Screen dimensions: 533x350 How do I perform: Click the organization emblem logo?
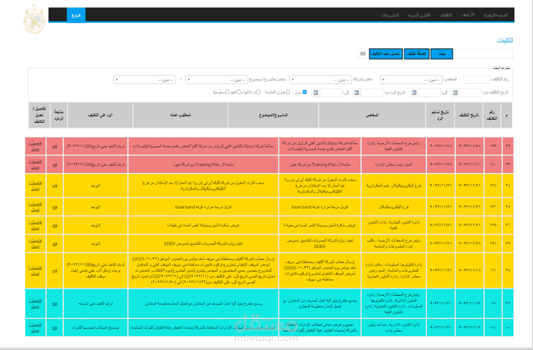[34, 19]
